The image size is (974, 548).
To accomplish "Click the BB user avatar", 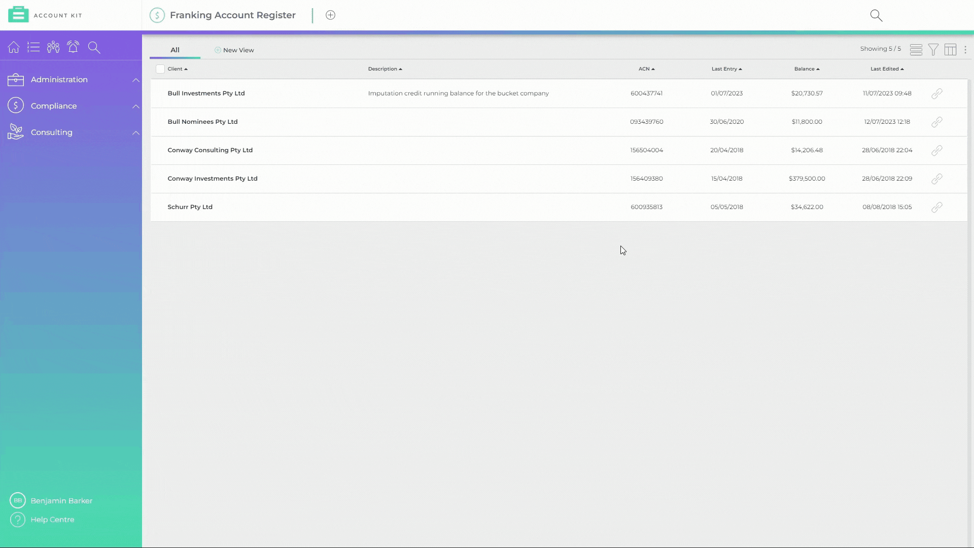I will tap(18, 500).
